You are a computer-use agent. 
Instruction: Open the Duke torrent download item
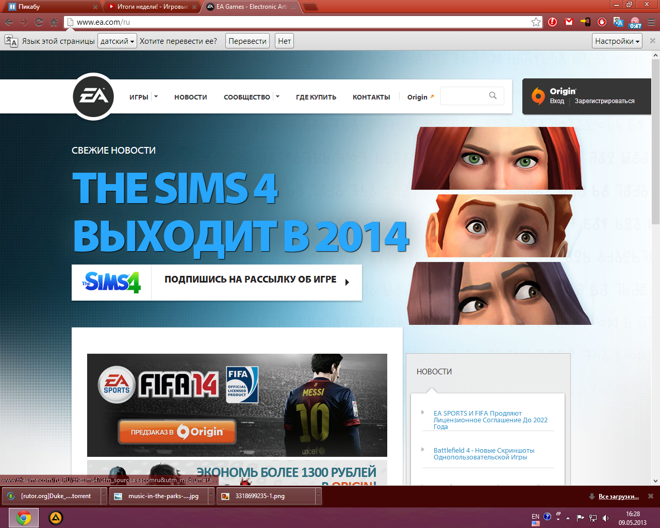52,496
